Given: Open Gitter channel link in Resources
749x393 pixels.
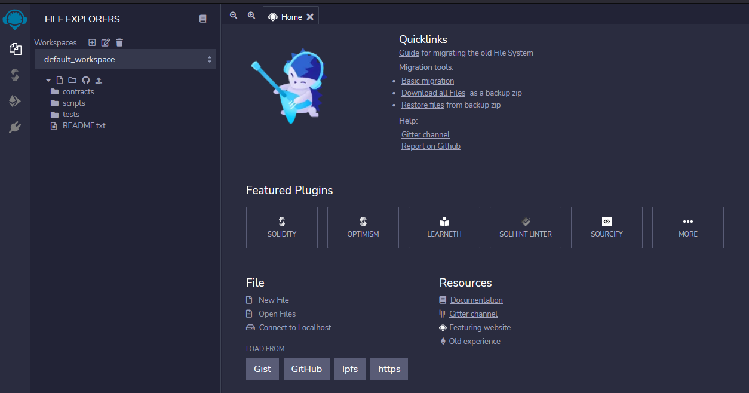Looking at the screenshot, I should coord(473,314).
